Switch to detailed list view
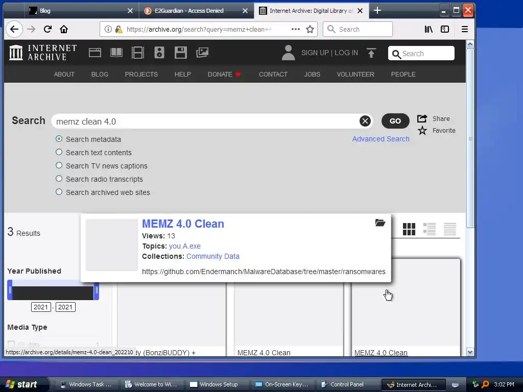The height and width of the screenshot is (392, 523). (429, 229)
